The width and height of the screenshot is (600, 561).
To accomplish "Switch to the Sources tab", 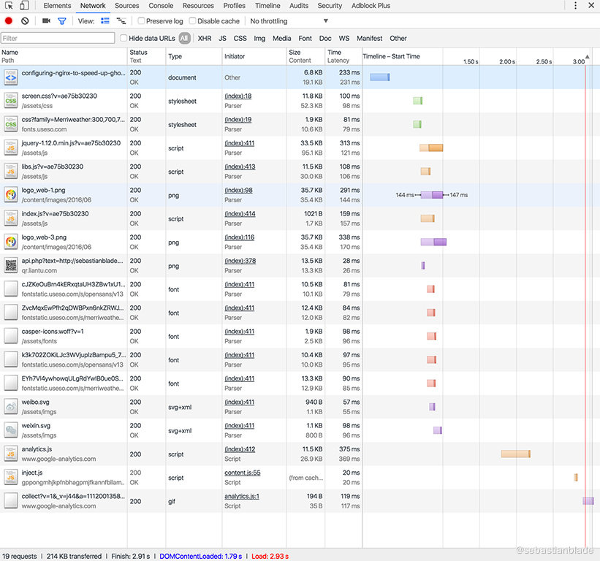I will 126,6.
